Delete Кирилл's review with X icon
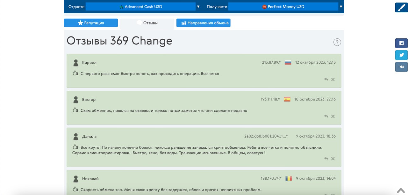The height and width of the screenshot is (195, 408). 333,79
